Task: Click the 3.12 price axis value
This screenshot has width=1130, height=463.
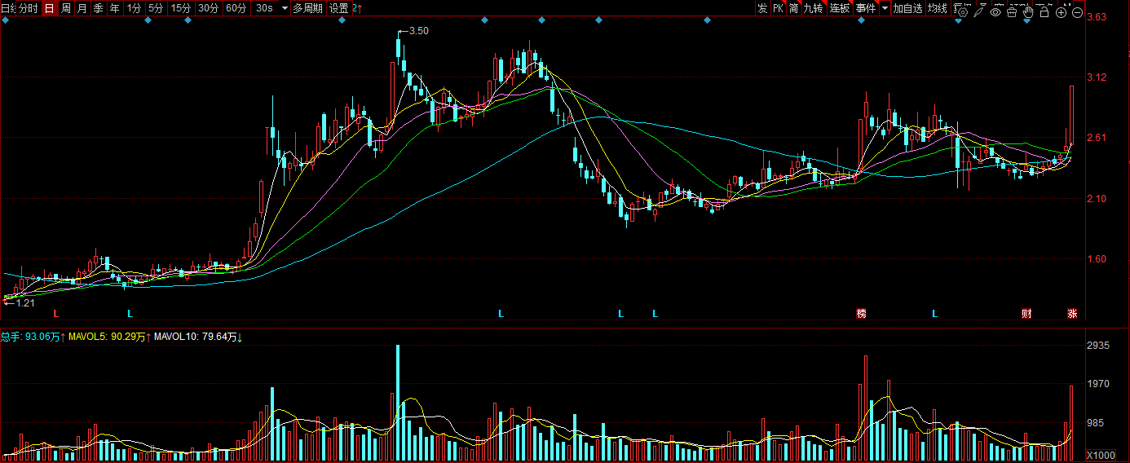Action: tap(1097, 77)
